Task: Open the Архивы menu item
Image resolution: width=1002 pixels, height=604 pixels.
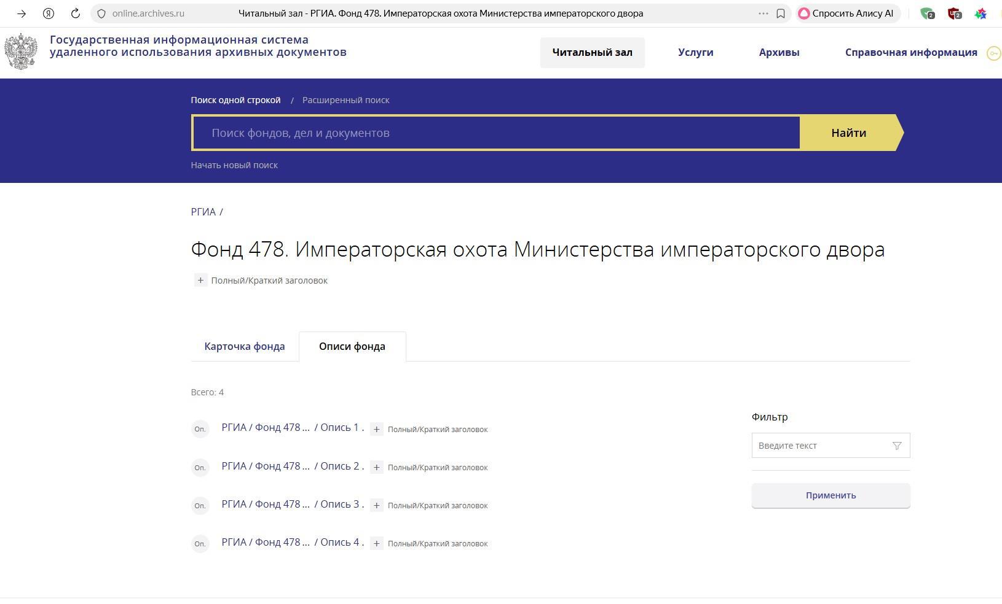Action: (779, 53)
